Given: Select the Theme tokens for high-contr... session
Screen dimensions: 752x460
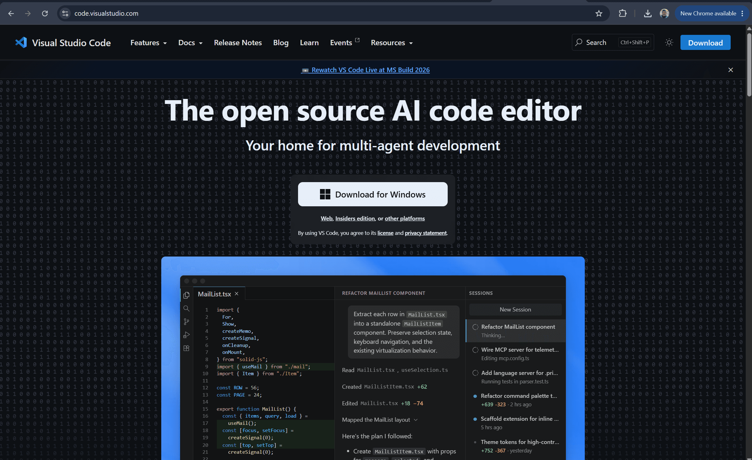Looking at the screenshot, I should (515, 446).
